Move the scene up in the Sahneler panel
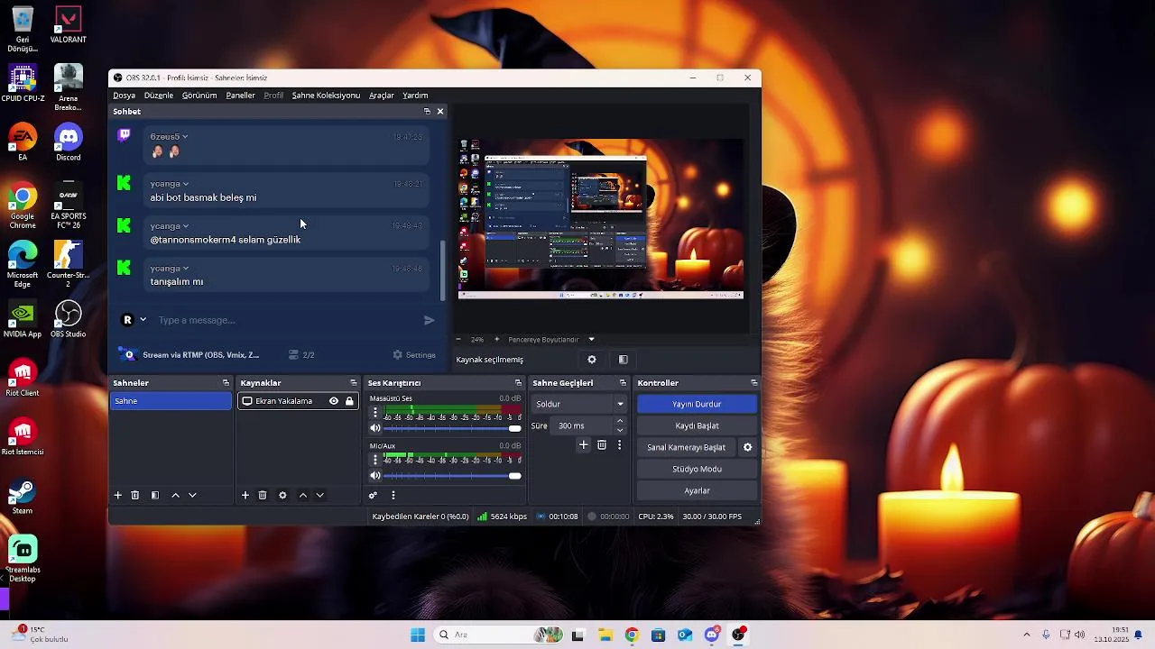This screenshot has width=1155, height=649. coord(175,495)
